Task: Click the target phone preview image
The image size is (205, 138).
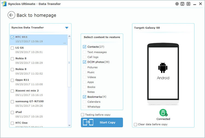Action: coord(163,74)
